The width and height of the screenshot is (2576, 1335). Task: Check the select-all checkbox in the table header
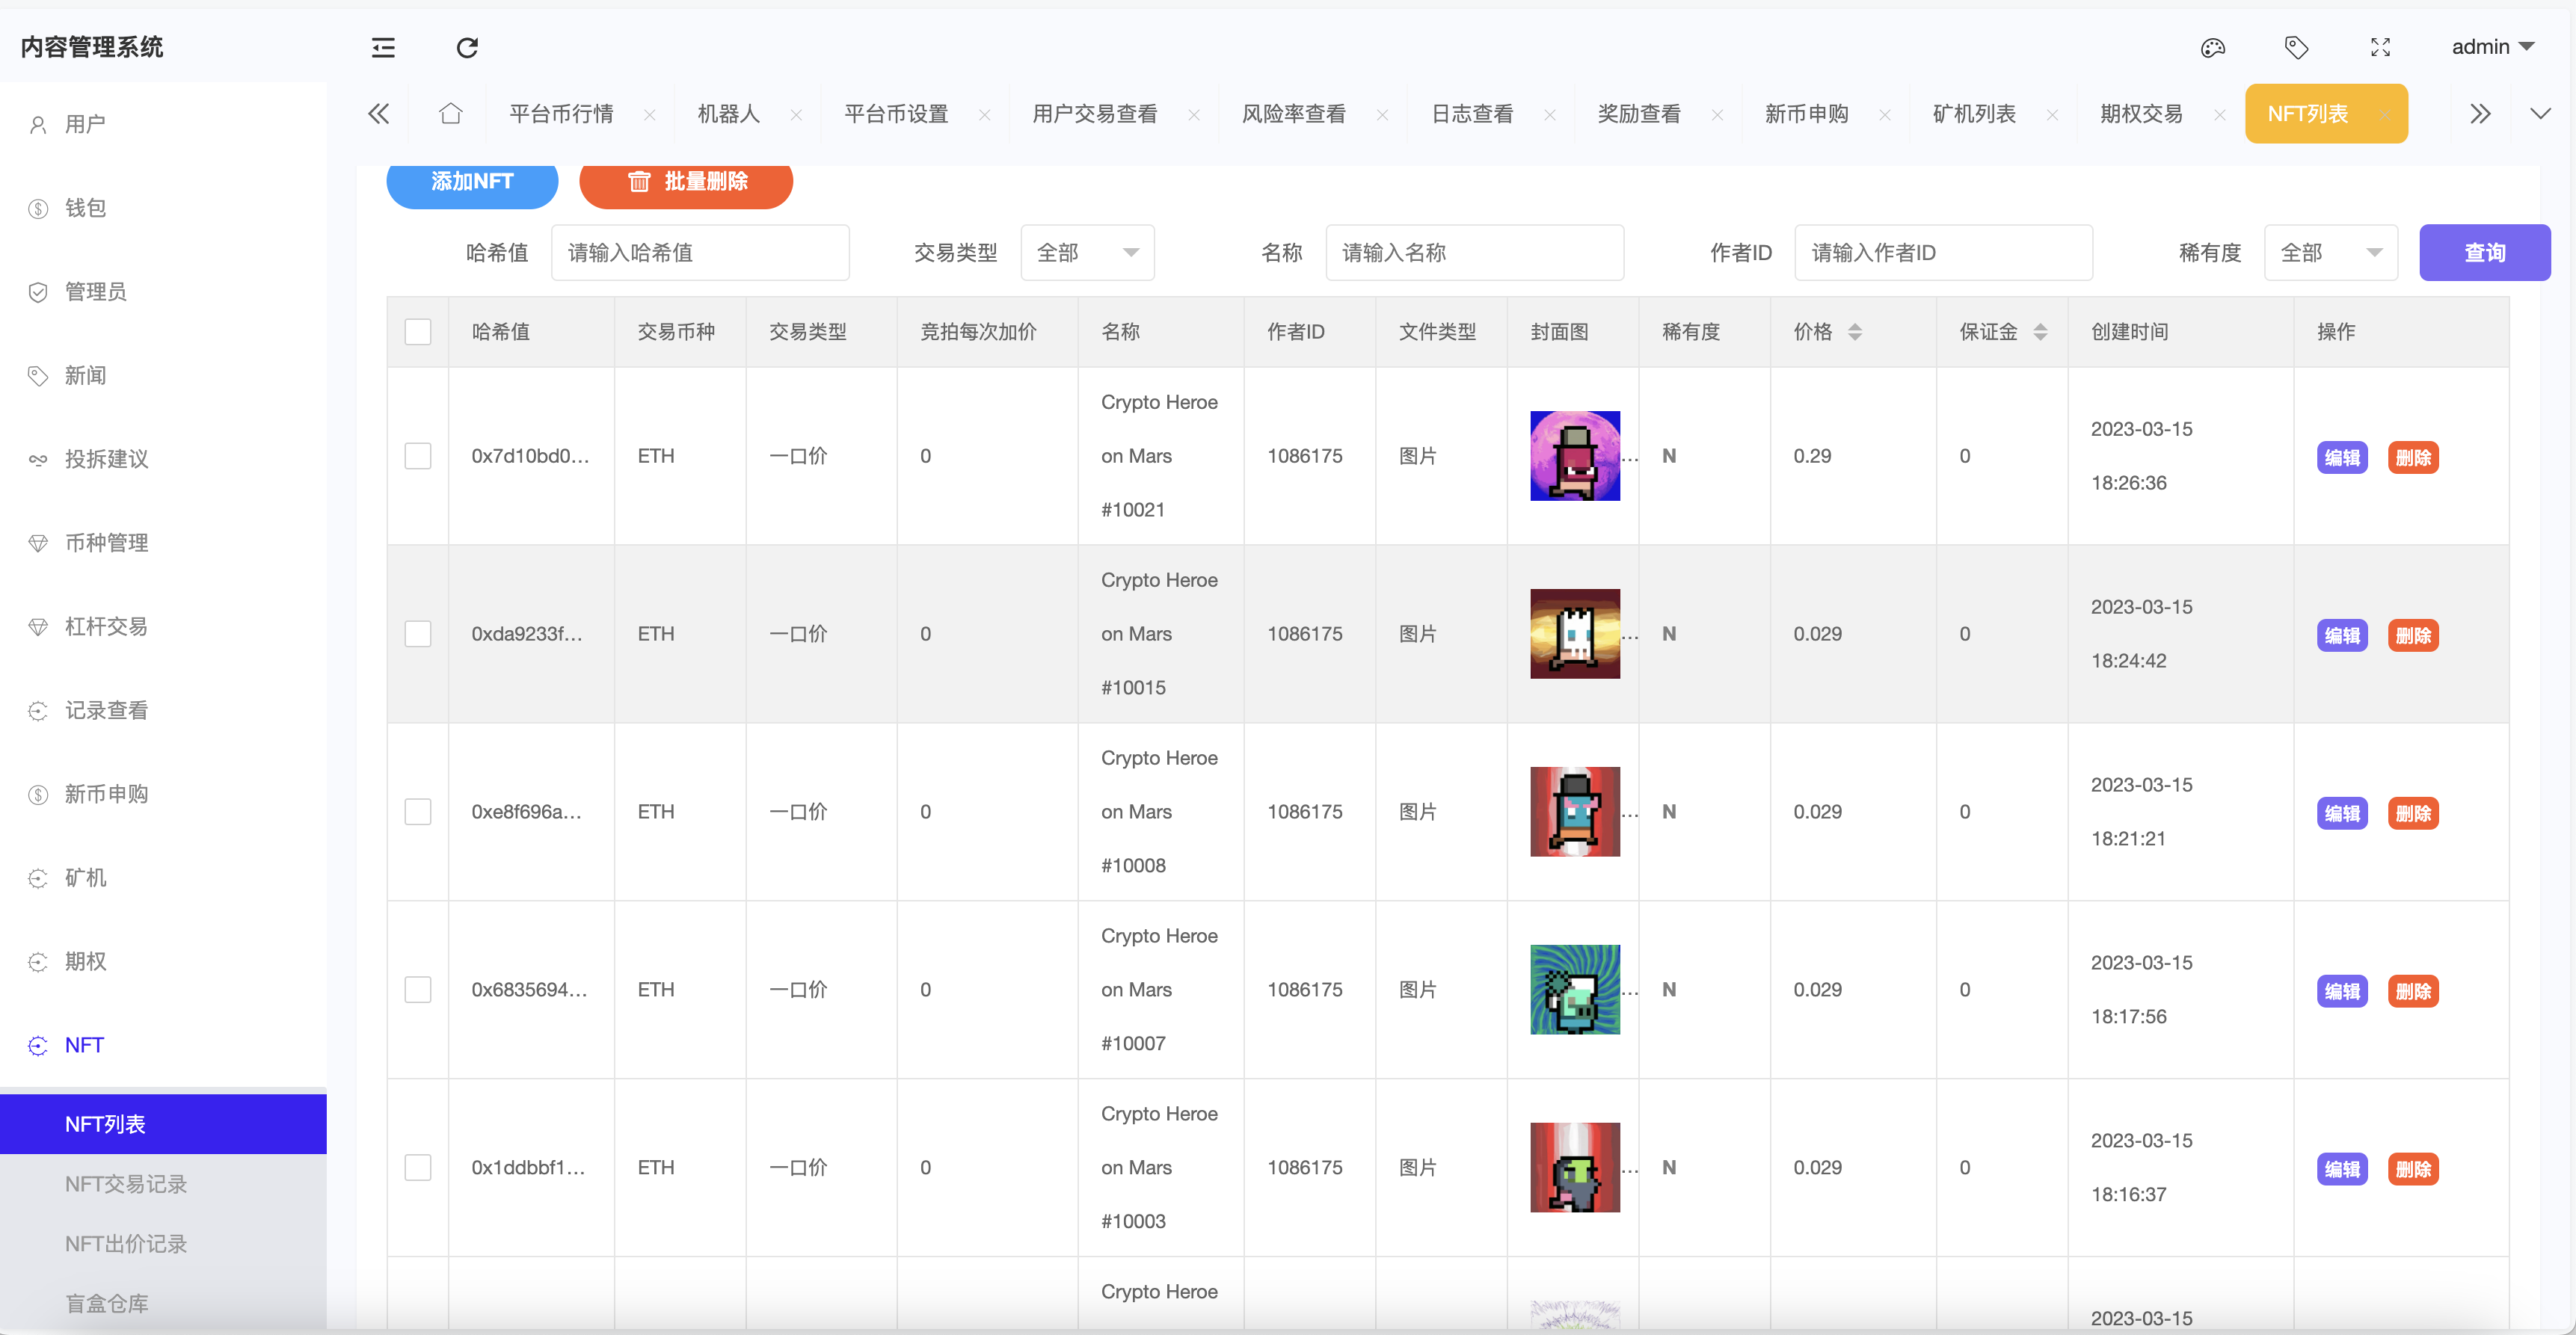(418, 331)
